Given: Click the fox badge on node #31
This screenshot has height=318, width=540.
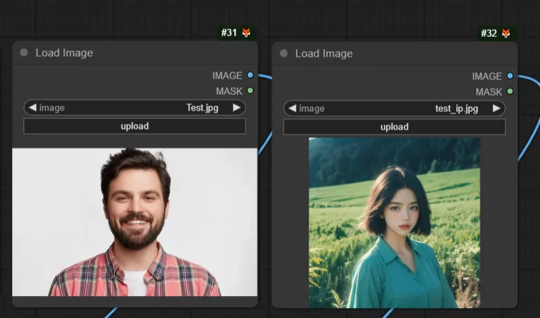Looking at the screenshot, I should pos(246,33).
